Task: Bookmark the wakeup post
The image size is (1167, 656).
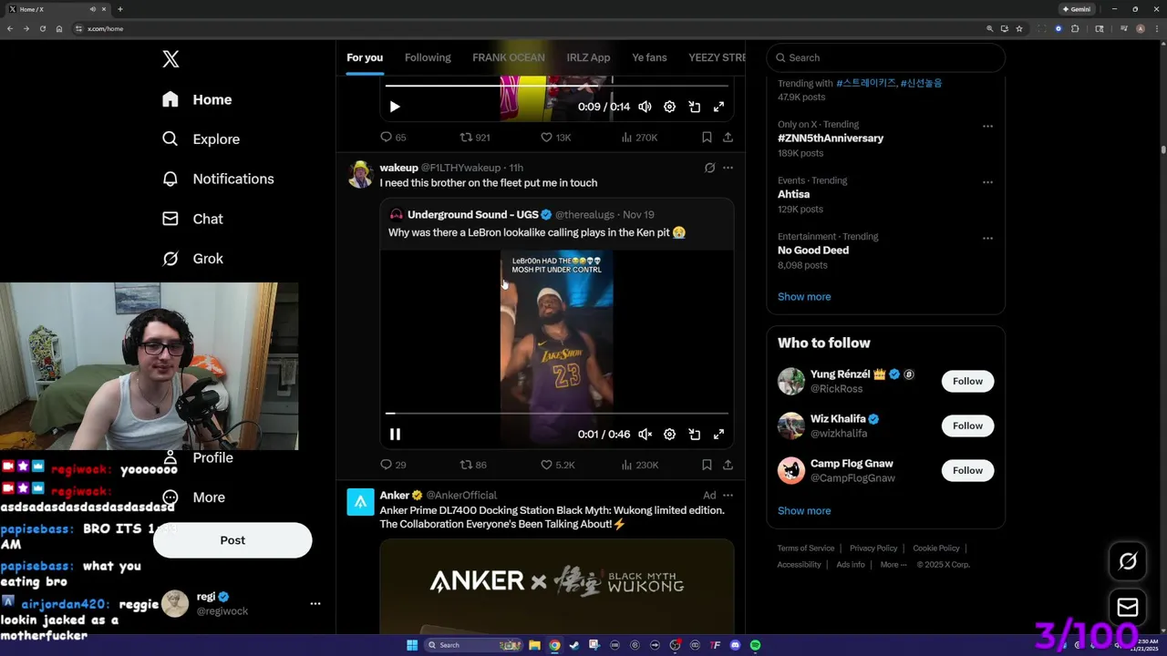Action: tap(707, 465)
